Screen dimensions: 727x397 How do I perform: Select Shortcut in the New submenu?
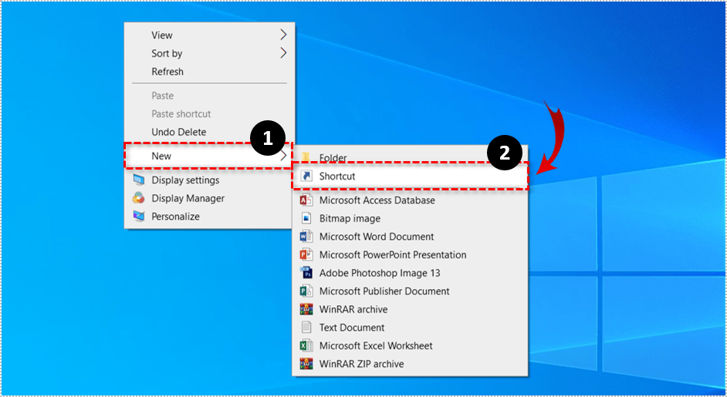tap(337, 177)
